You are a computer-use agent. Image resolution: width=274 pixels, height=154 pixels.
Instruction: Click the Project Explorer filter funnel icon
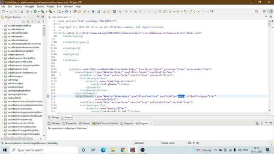point(33,22)
